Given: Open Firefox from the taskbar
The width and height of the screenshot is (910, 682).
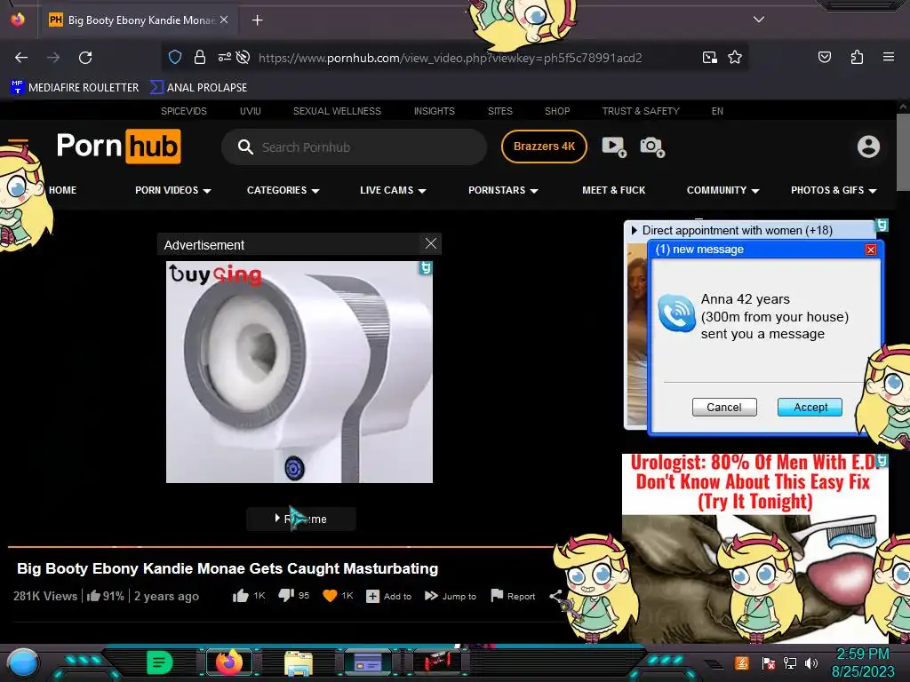Looking at the screenshot, I should [228, 662].
